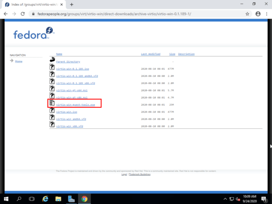
Task: Close the Index of /groups/virt tab
Action: tap(61, 5)
